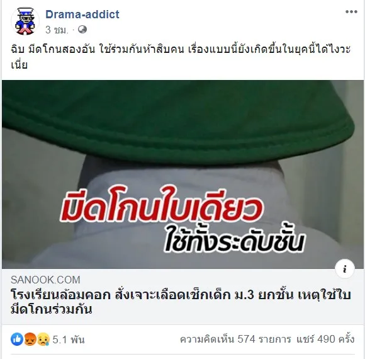
Task: Click second headline line มีดโกนร่วมกัน
Action: 52,310
